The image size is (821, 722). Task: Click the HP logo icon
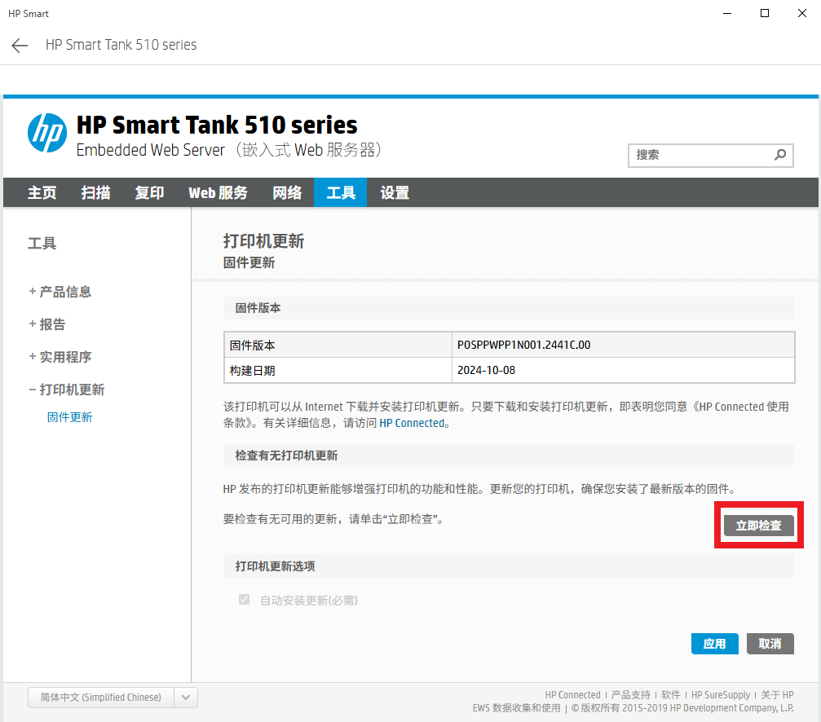tap(47, 133)
